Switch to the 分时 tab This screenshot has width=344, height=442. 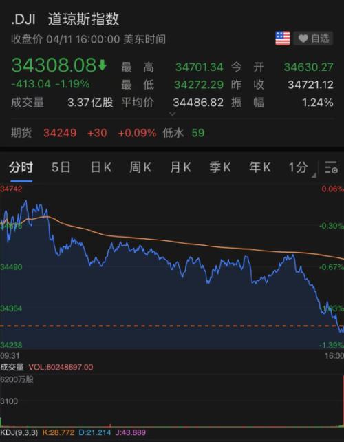21,168
